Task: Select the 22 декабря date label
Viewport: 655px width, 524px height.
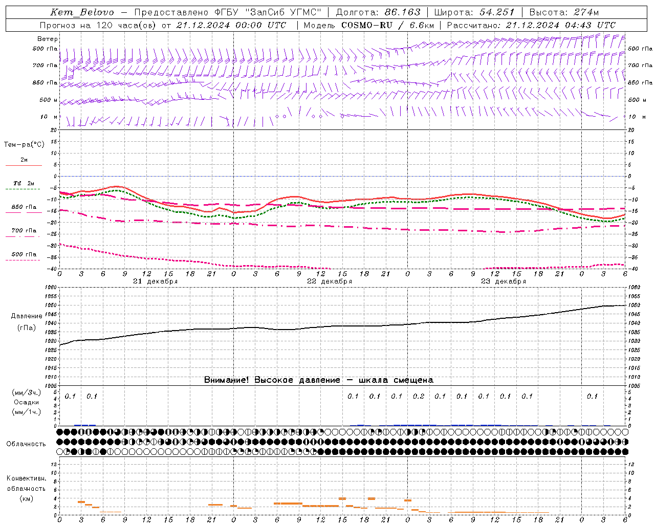Action: (330, 281)
